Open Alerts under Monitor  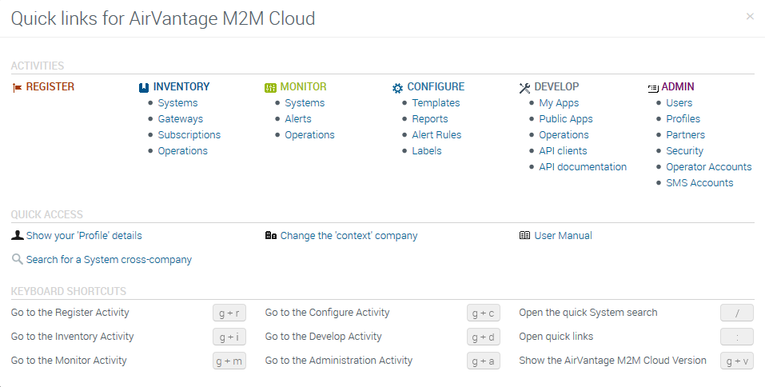click(298, 119)
